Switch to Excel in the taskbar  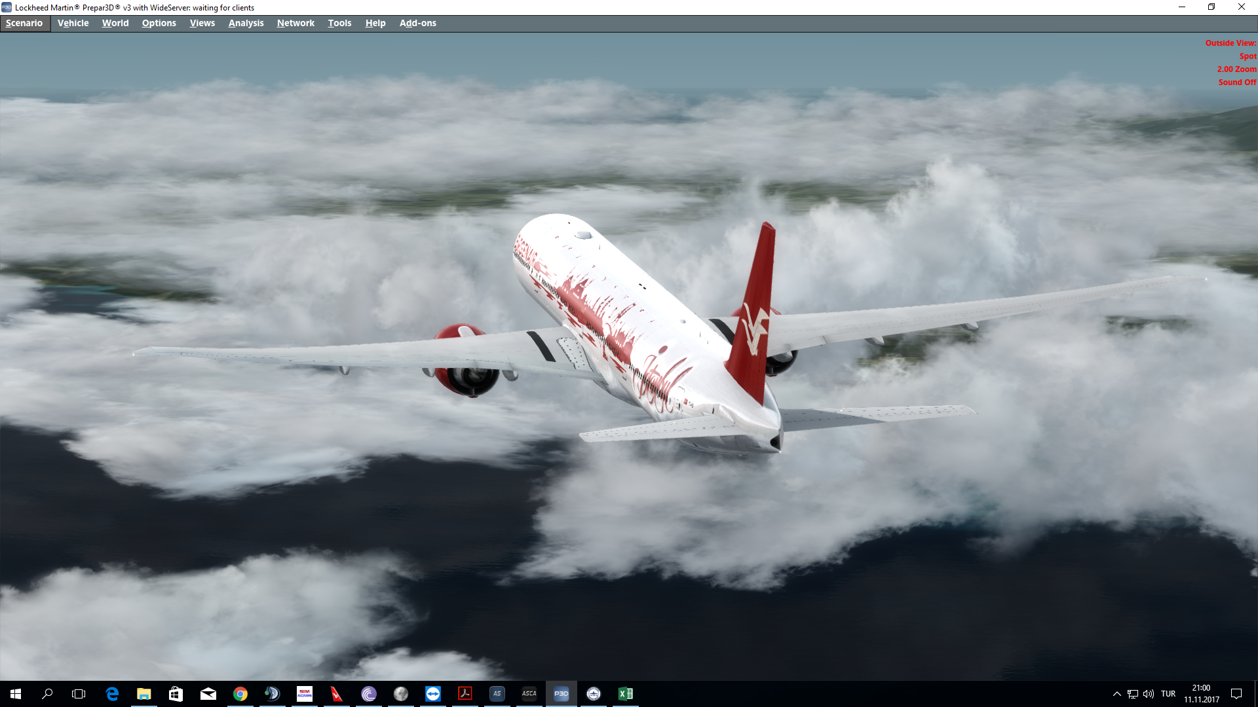pos(625,694)
